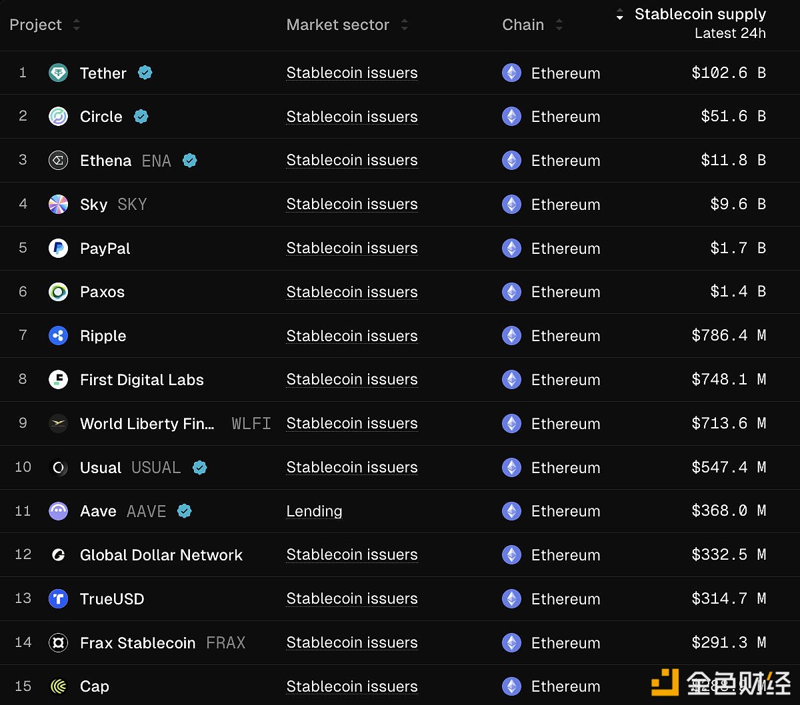Image resolution: width=800 pixels, height=705 pixels.
Task: Click the Ethereum chain icon in Paxos row
Action: click(511, 292)
